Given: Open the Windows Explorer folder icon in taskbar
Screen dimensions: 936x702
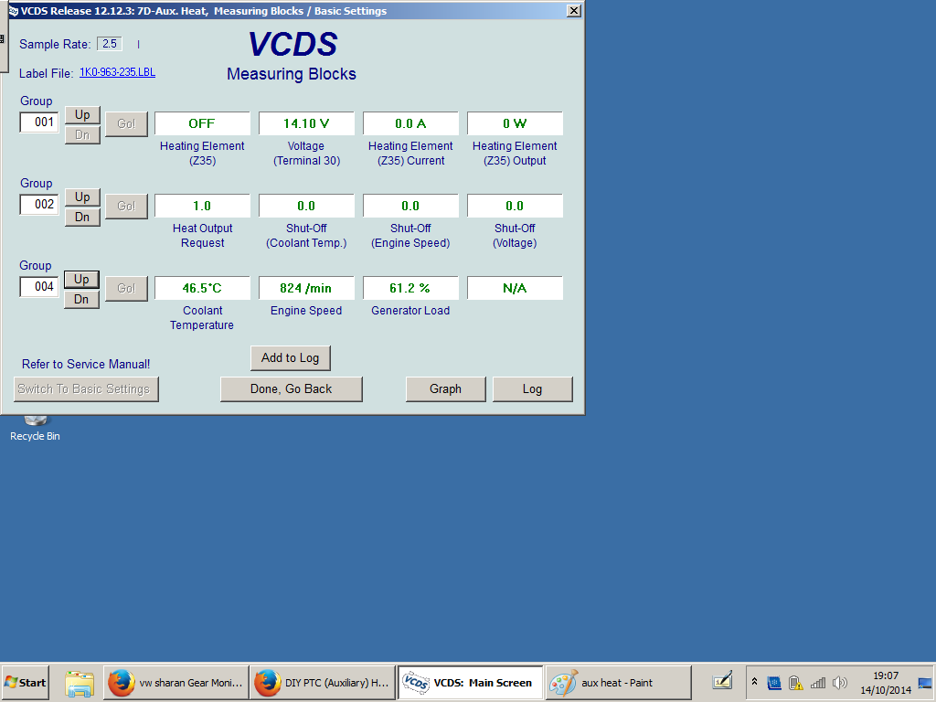Looking at the screenshot, I should tap(80, 683).
